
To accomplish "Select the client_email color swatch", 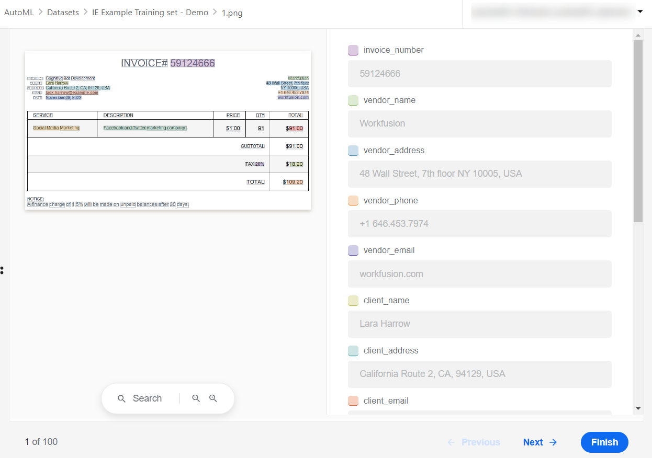I will [x=353, y=401].
